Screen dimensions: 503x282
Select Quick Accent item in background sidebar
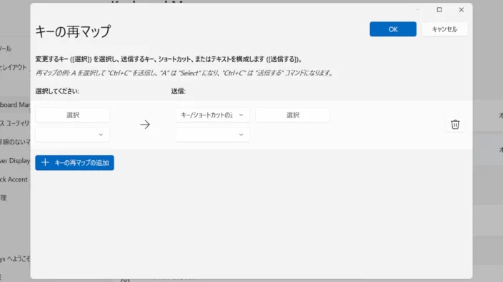14,179
